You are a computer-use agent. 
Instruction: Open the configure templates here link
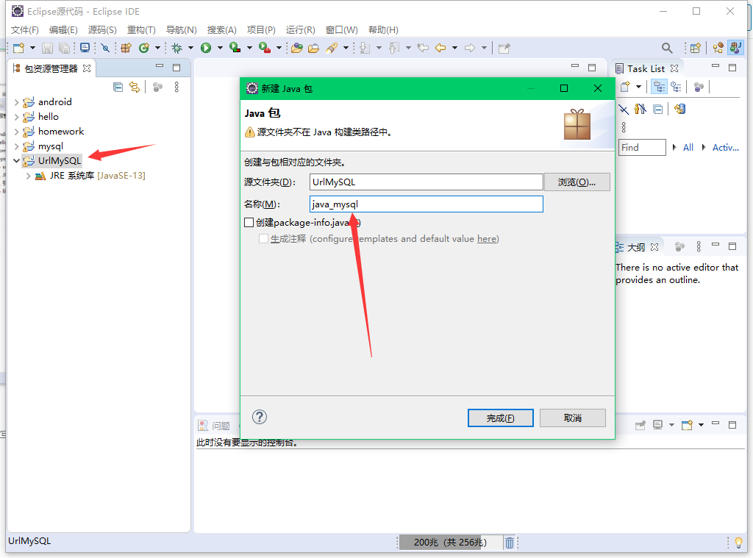click(x=488, y=237)
